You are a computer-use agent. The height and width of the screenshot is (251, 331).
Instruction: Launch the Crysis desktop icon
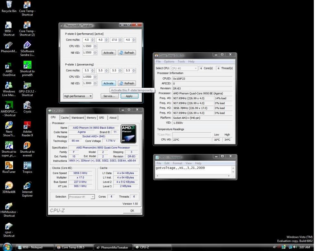27,105
